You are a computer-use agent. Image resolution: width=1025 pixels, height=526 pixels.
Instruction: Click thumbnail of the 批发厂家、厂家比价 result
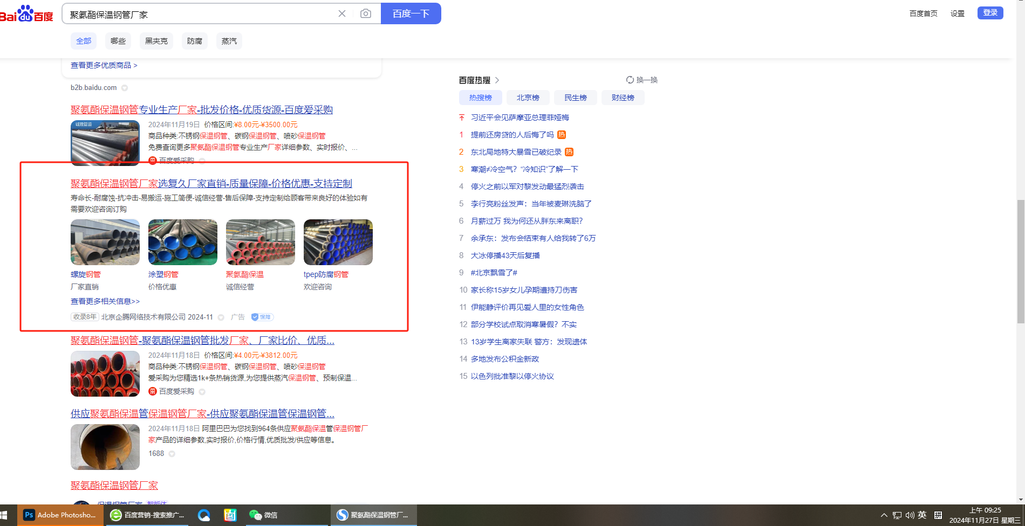pyautogui.click(x=105, y=374)
